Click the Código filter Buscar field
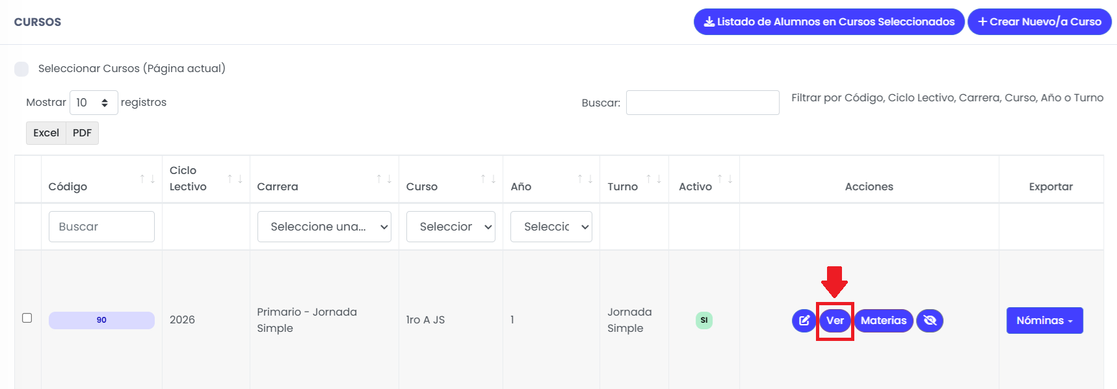Viewport: 1117px width, 389px height. (101, 227)
